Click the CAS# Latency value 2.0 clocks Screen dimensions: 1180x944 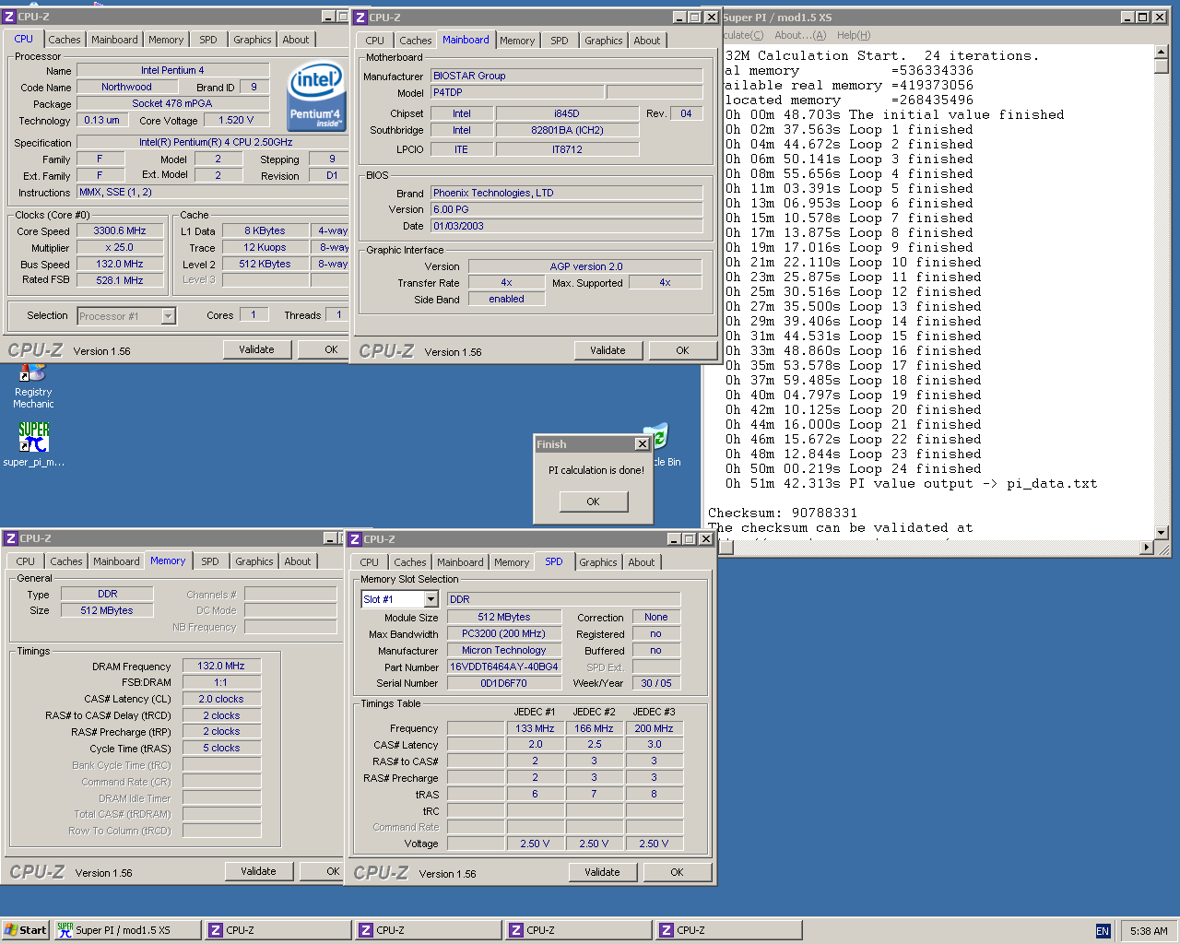point(221,699)
